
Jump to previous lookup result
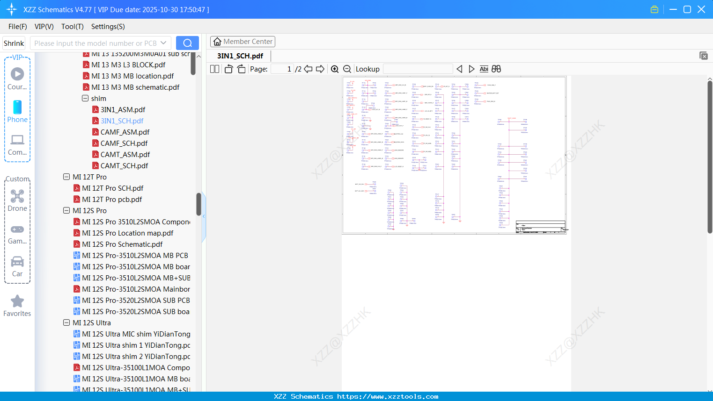click(x=459, y=69)
